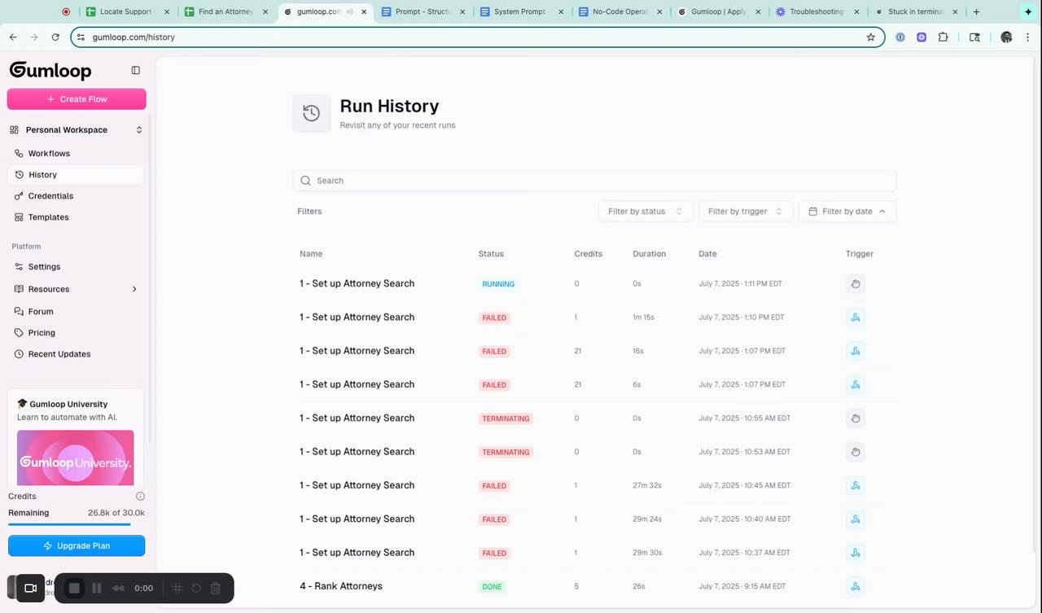The height and width of the screenshot is (613, 1042).
Task: Reload the gumloop.com page
Action: [x=55, y=37]
